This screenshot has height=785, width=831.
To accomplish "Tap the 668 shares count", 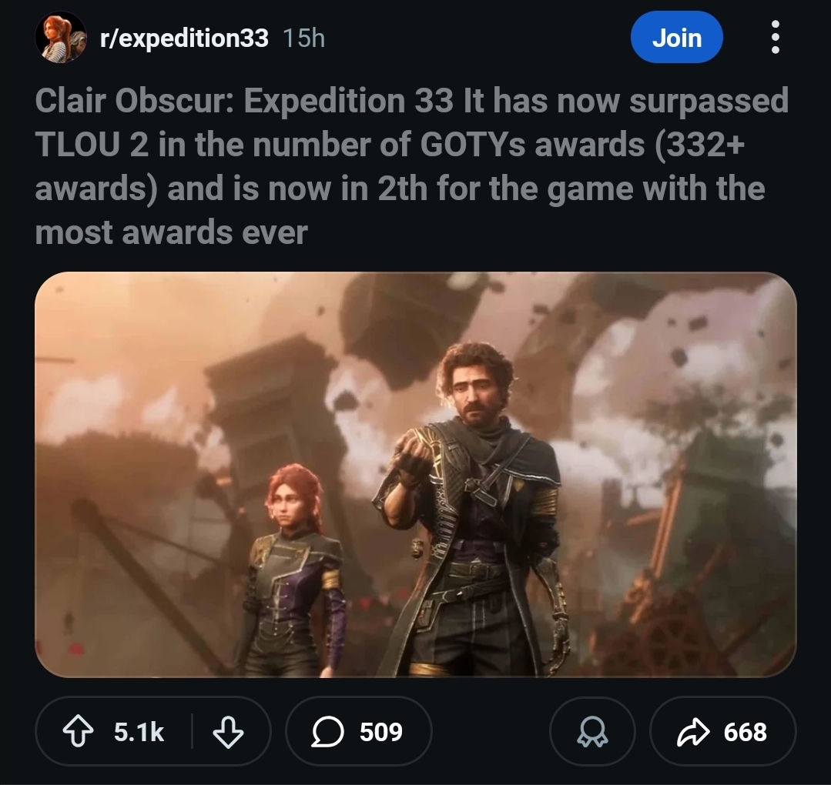I will click(745, 732).
